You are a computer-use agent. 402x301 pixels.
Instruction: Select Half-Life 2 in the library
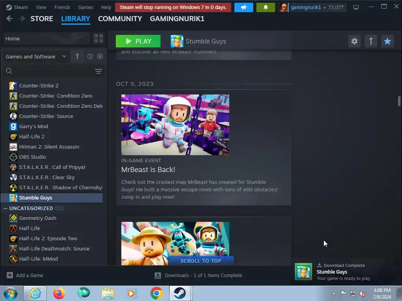tap(31, 137)
